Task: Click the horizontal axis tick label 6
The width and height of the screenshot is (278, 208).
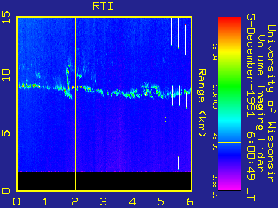Action: click(190, 201)
